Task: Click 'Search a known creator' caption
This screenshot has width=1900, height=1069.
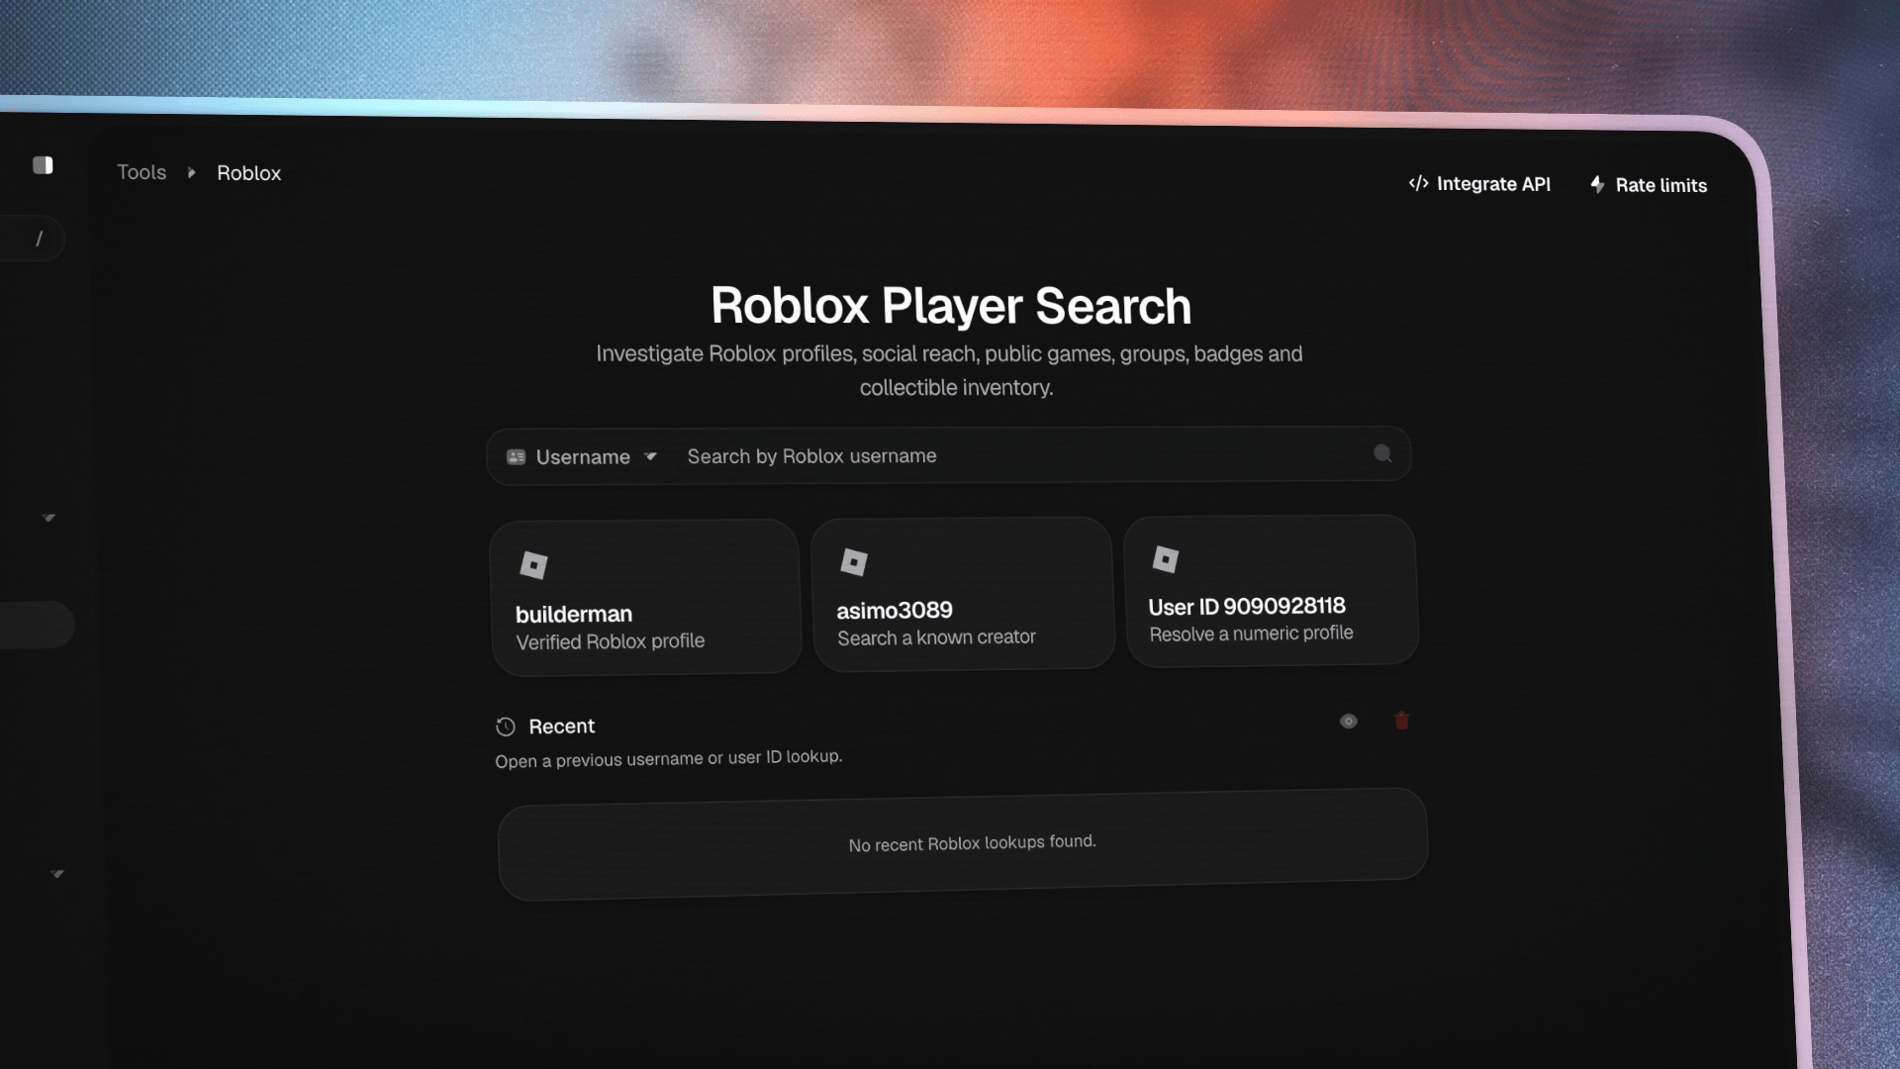Action: 936,637
